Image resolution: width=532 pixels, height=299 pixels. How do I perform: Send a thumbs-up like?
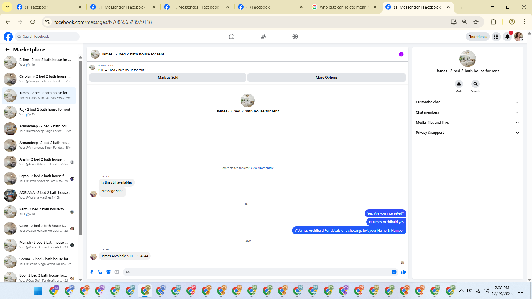pyautogui.click(x=403, y=272)
